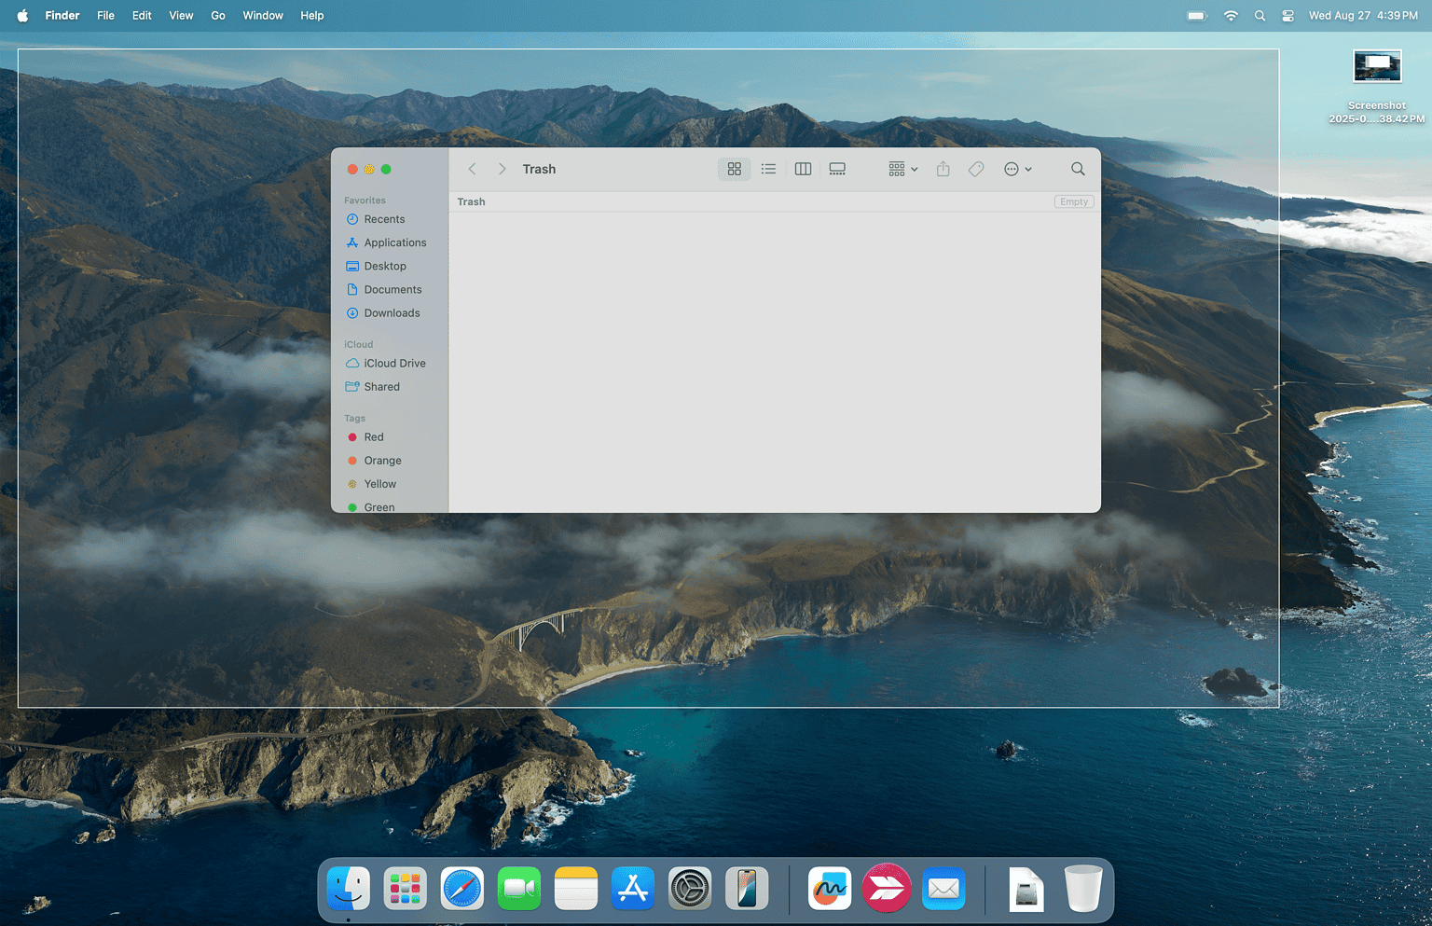1432x926 pixels.
Task: Open the Go menu in the menu bar
Action: click(217, 15)
